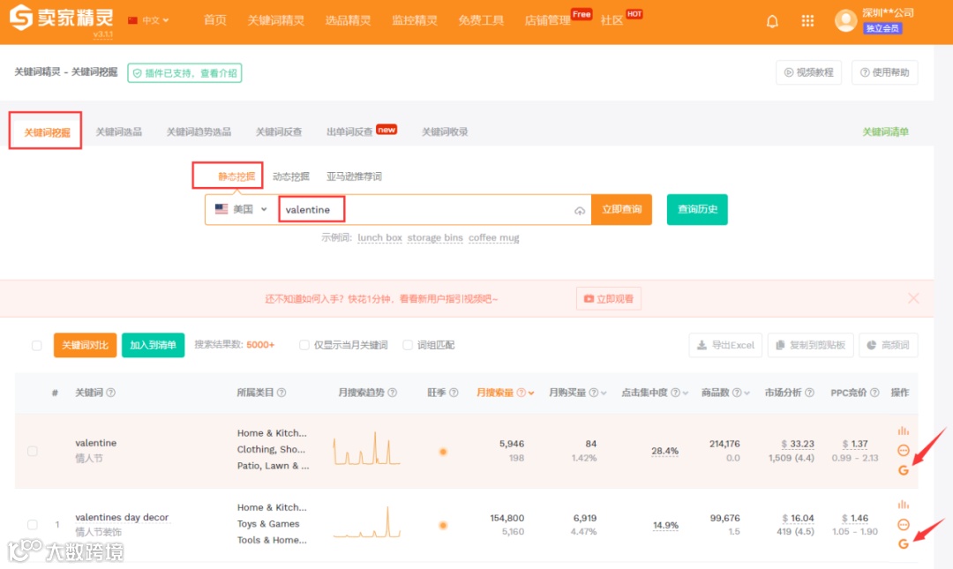The width and height of the screenshot is (953, 569).
Task: Click inside the valentine keyword input field
Action: pyautogui.click(x=397, y=209)
